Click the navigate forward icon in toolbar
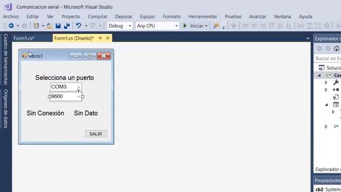 [25, 26]
